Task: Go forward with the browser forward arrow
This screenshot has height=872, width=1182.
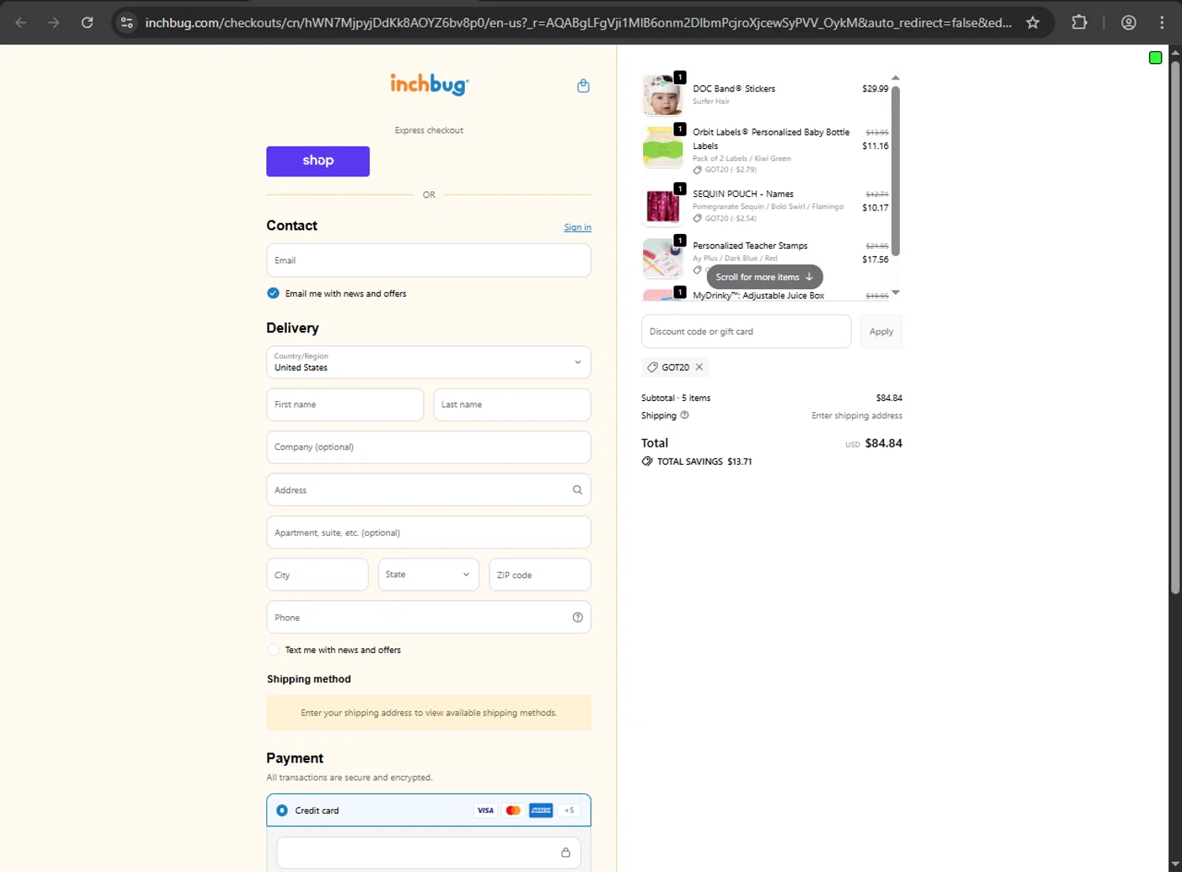Action: click(54, 23)
